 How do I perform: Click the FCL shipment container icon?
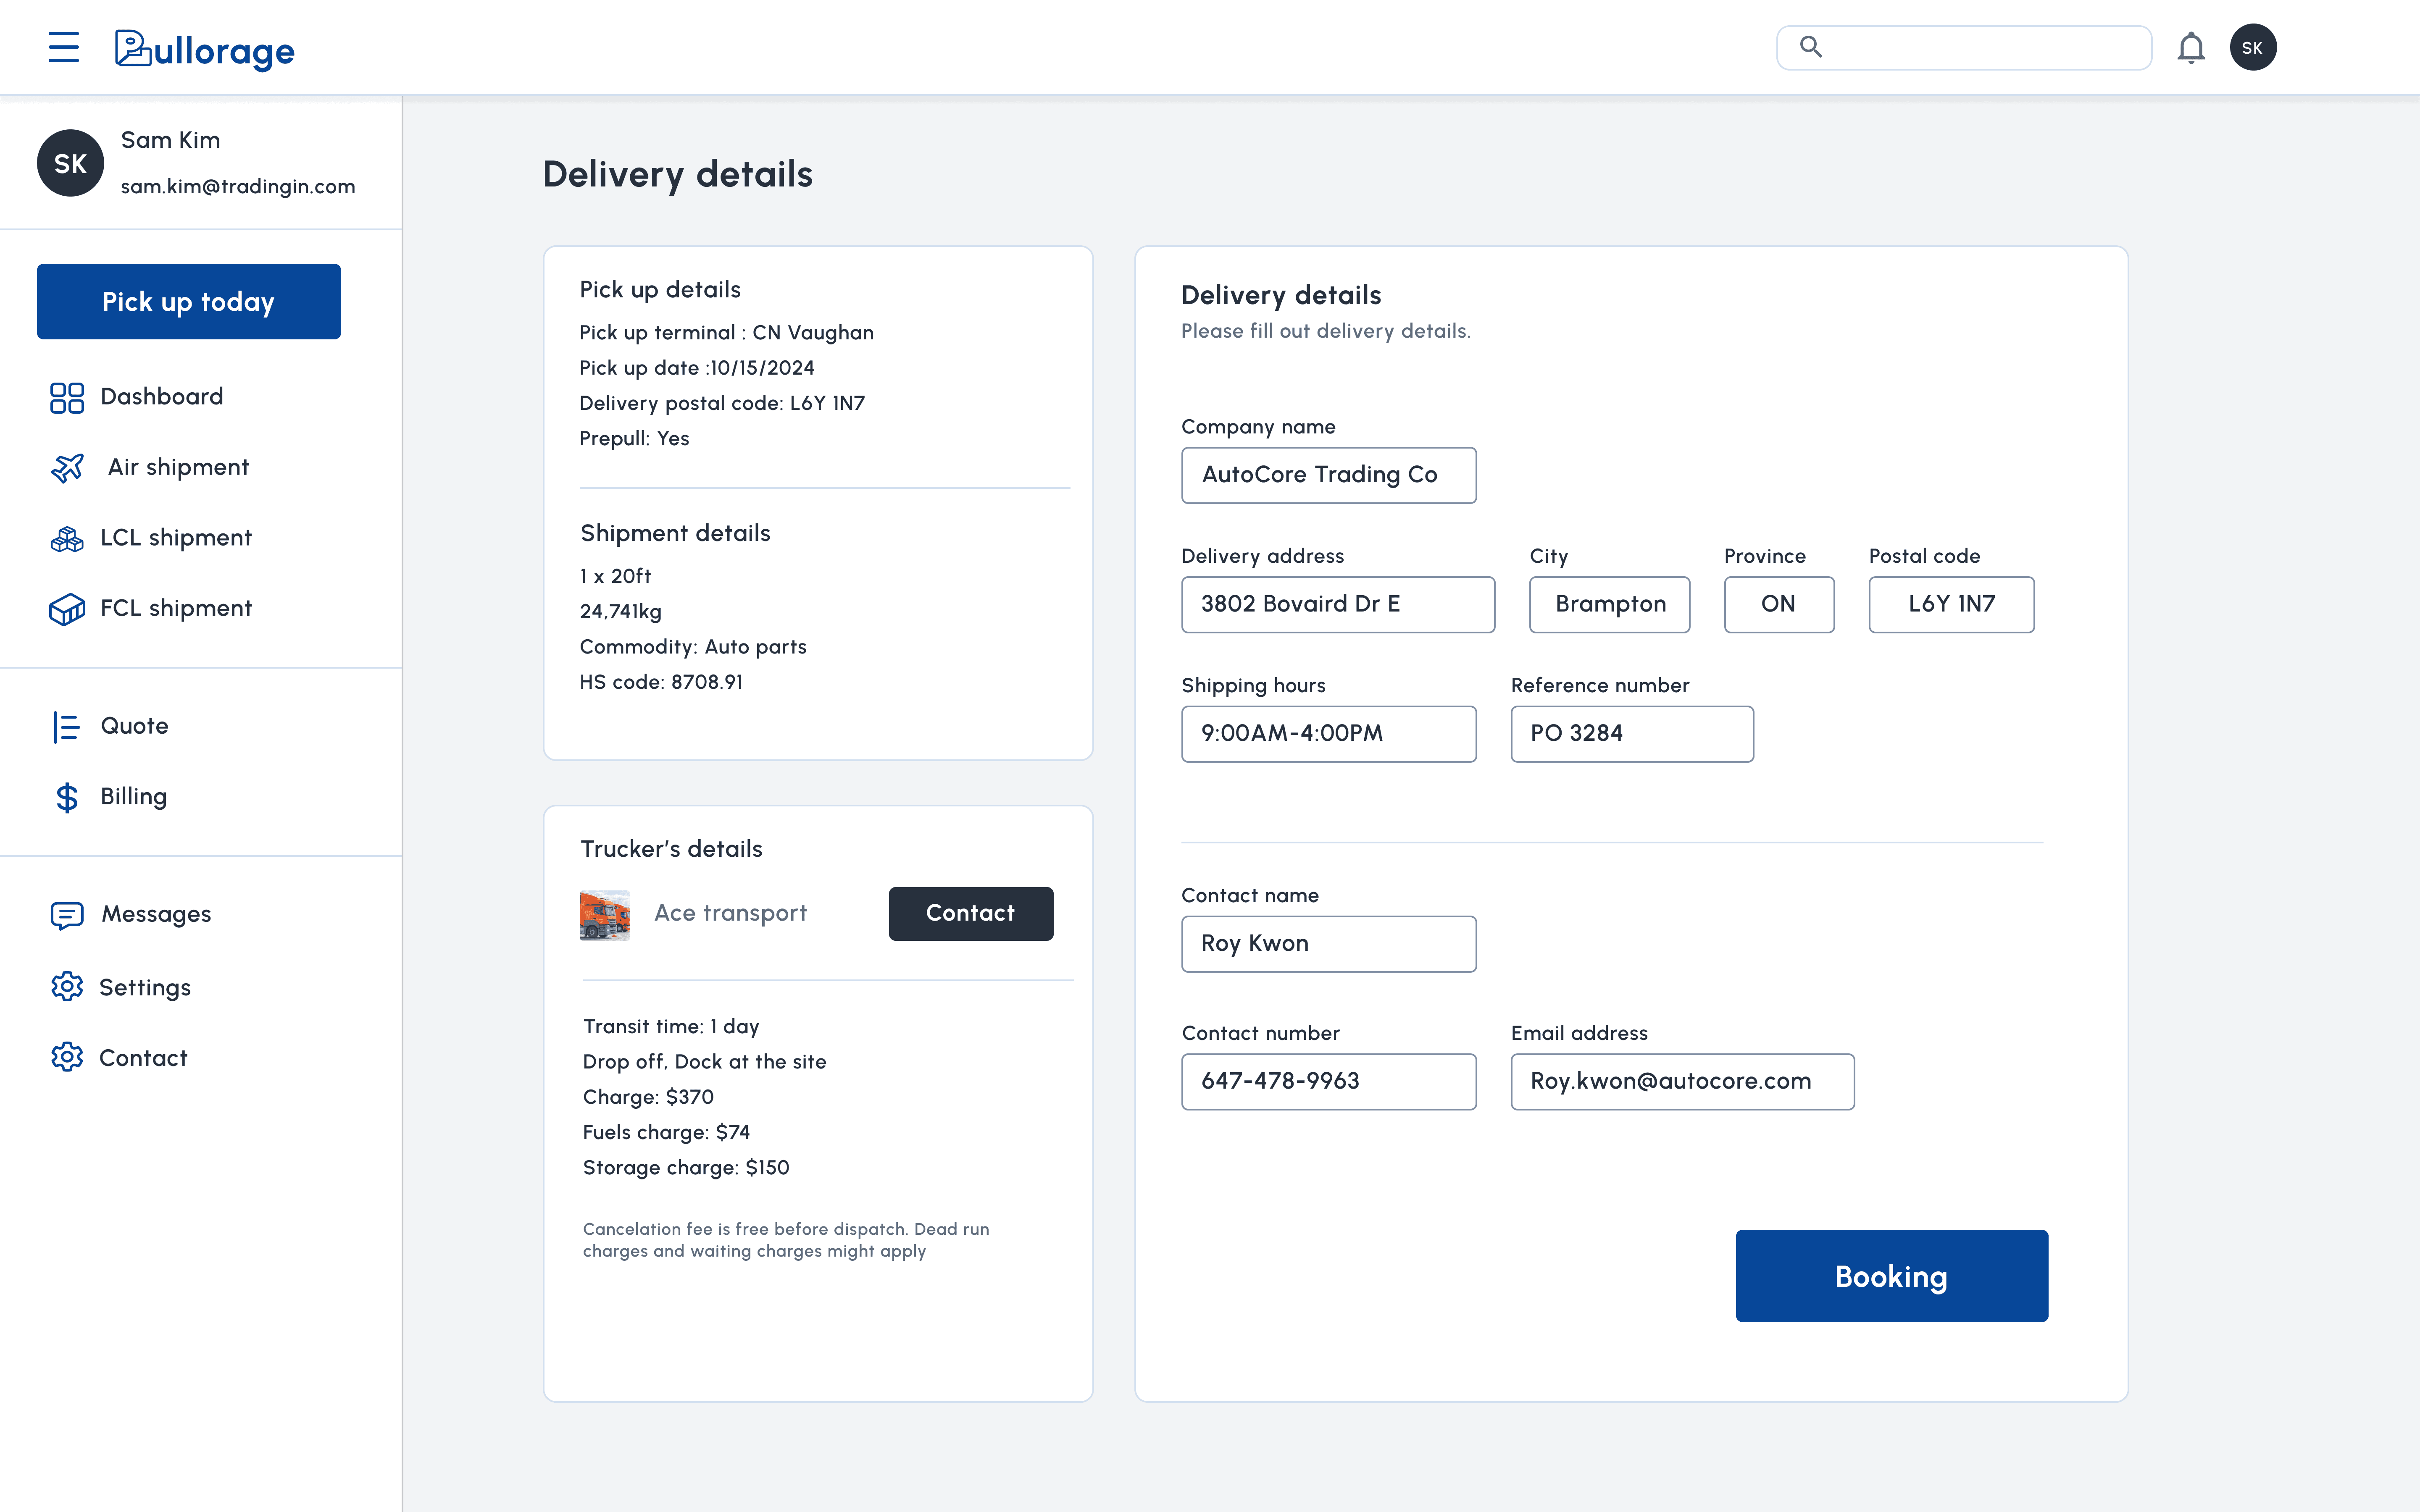(x=67, y=609)
